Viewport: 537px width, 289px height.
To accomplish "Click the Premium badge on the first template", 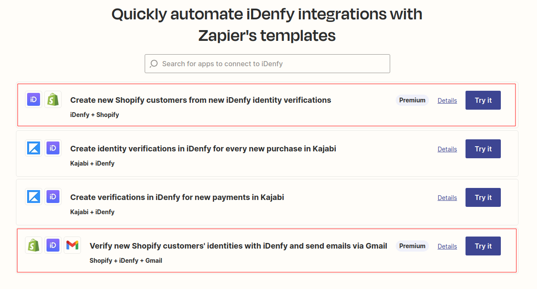I will pos(412,100).
